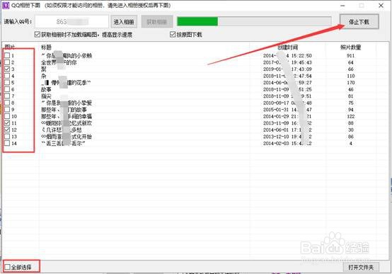
Task: Click the creation date starting 2019-01 in row 3
Action: tap(287, 69)
